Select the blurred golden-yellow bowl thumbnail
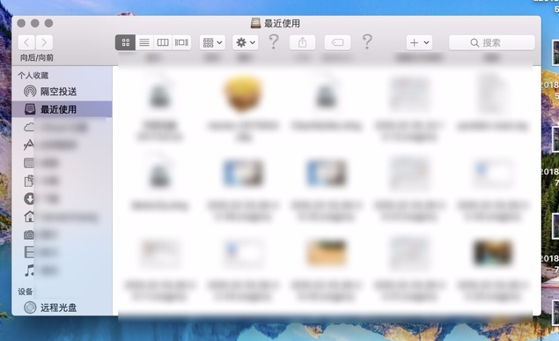559x341 pixels. coord(243,93)
